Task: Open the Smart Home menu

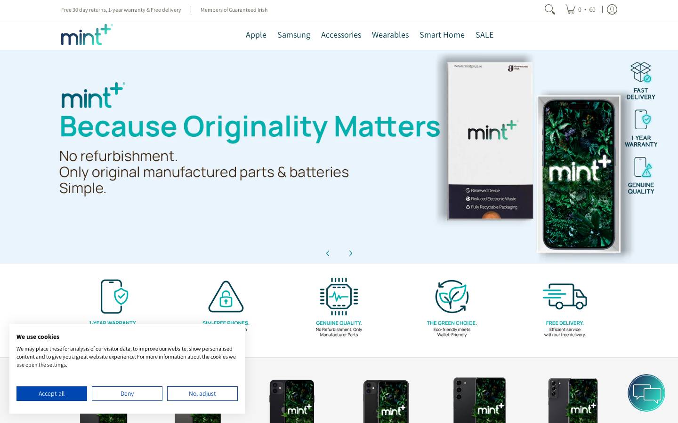Action: (442, 35)
